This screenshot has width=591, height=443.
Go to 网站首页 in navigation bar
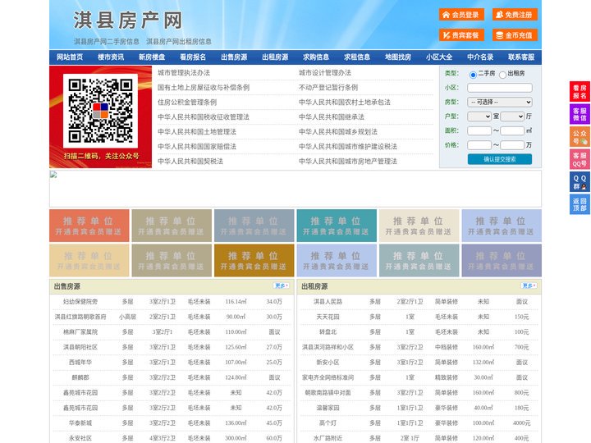pos(70,57)
